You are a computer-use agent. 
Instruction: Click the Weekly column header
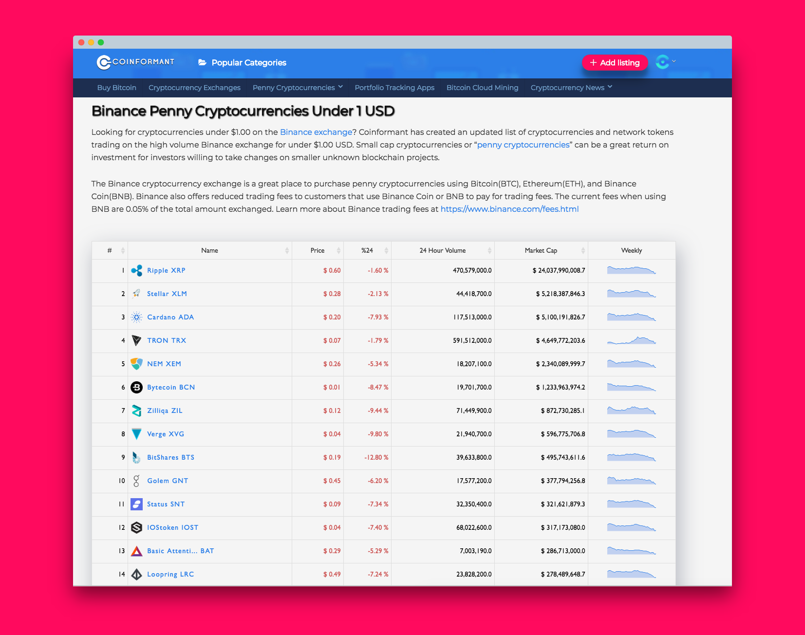[632, 250]
